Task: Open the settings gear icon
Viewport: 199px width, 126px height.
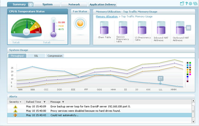Action: 190,4
